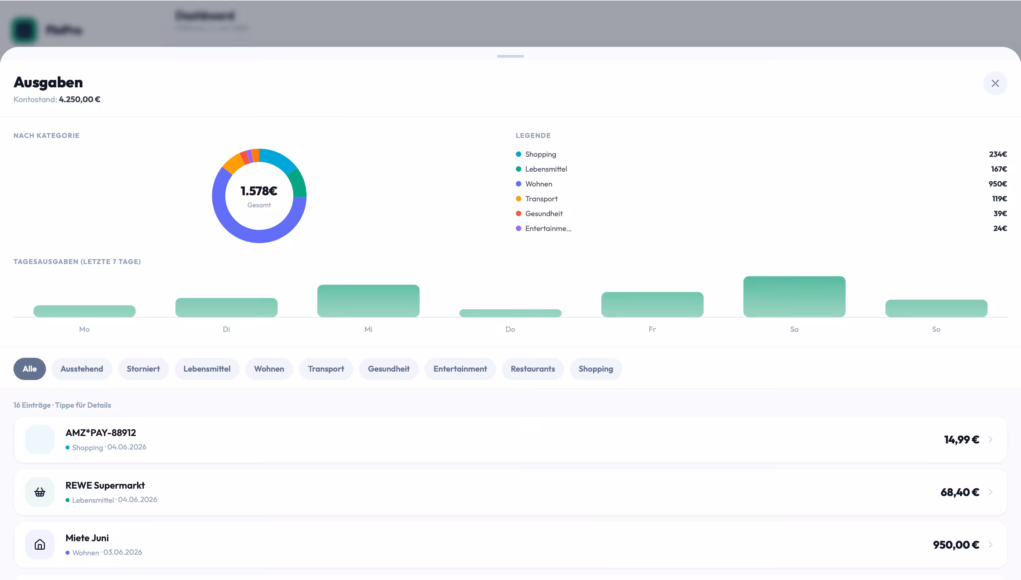The height and width of the screenshot is (580, 1021).
Task: Click the 950€ Wohnen legend amount
Action: pyautogui.click(x=998, y=184)
